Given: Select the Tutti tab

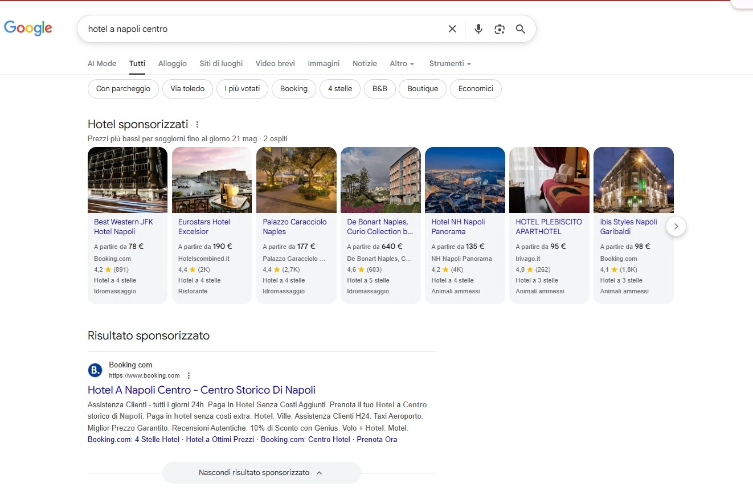Looking at the screenshot, I should point(137,63).
